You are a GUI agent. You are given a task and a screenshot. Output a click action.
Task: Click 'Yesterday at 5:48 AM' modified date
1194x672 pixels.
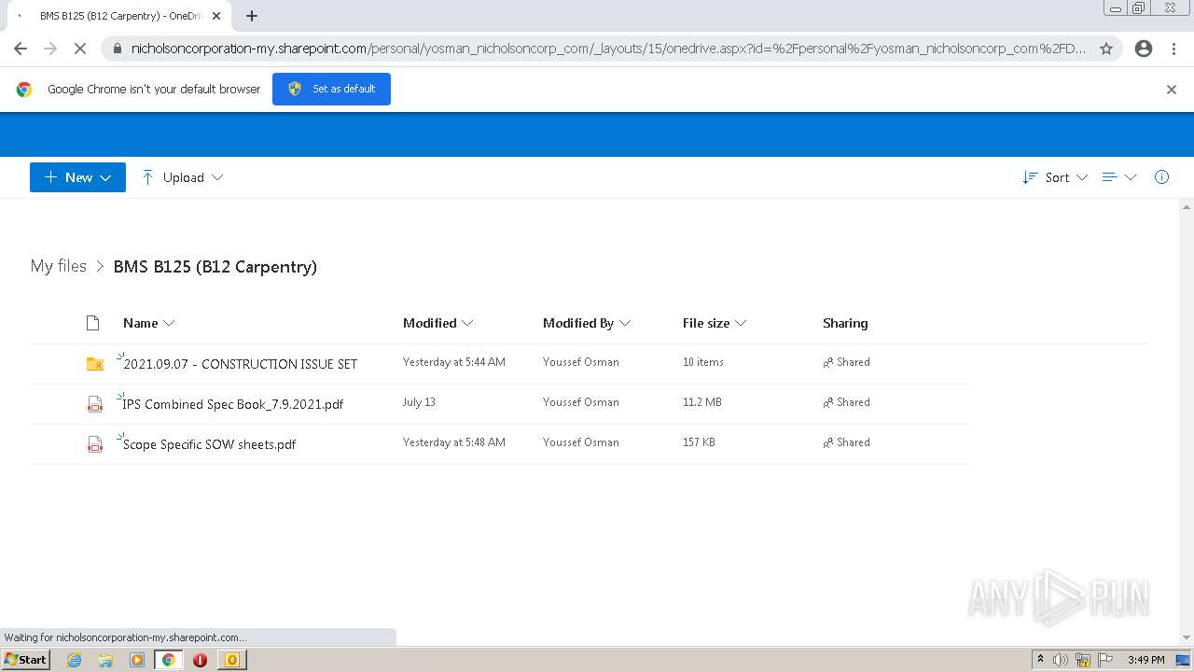click(x=454, y=442)
